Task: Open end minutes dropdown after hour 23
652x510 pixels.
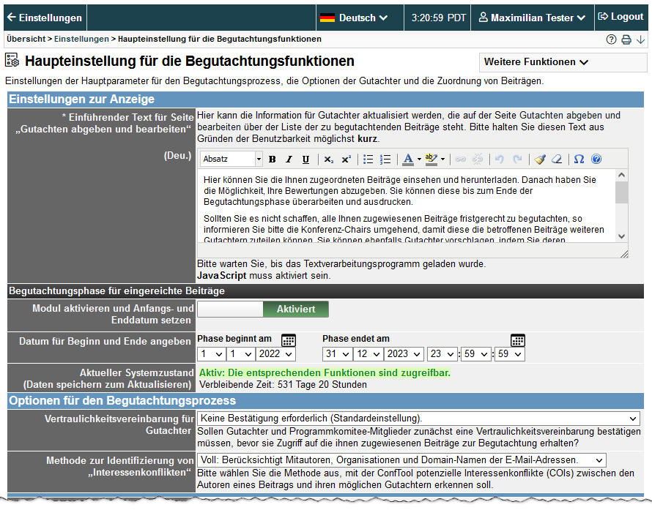Action: 476,354
